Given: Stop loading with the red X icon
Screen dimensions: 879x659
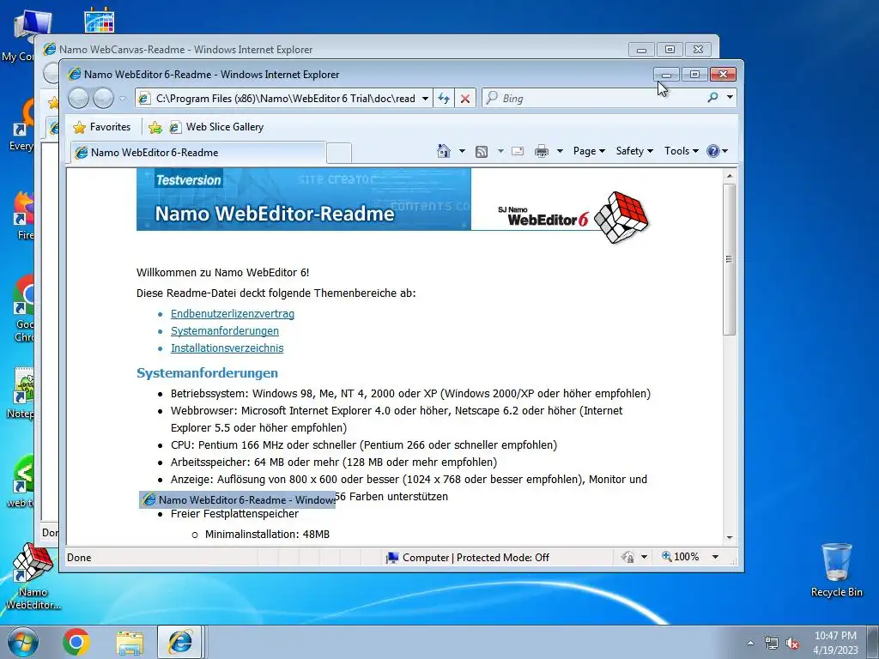Looking at the screenshot, I should pos(465,99).
